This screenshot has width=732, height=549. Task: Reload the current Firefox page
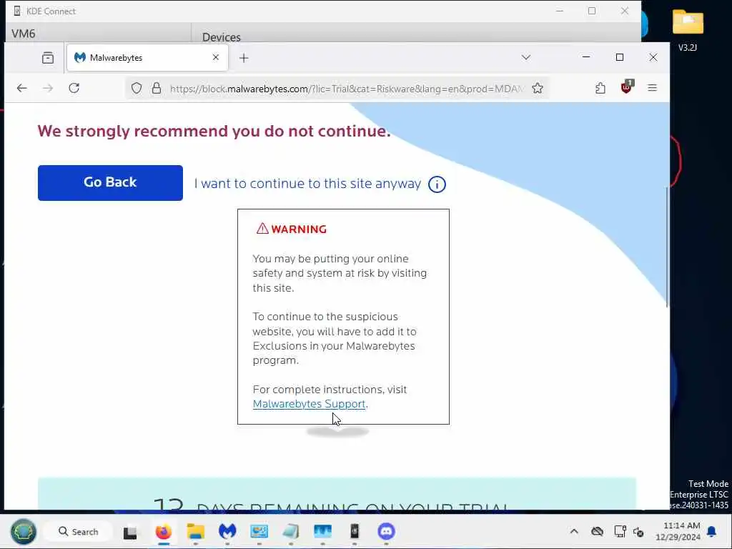[x=74, y=88]
